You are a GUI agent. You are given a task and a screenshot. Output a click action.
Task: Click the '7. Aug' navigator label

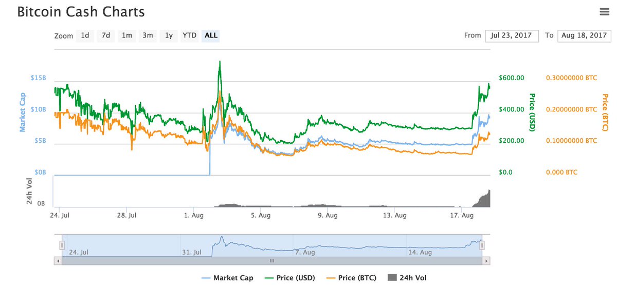(305, 252)
